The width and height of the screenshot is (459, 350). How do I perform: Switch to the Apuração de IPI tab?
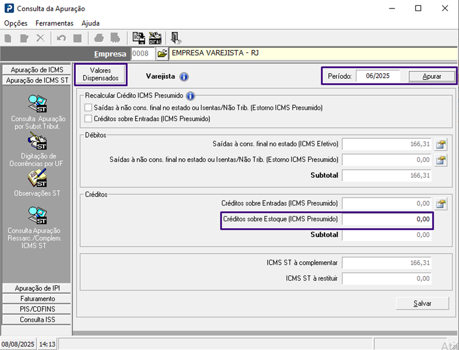coord(37,288)
